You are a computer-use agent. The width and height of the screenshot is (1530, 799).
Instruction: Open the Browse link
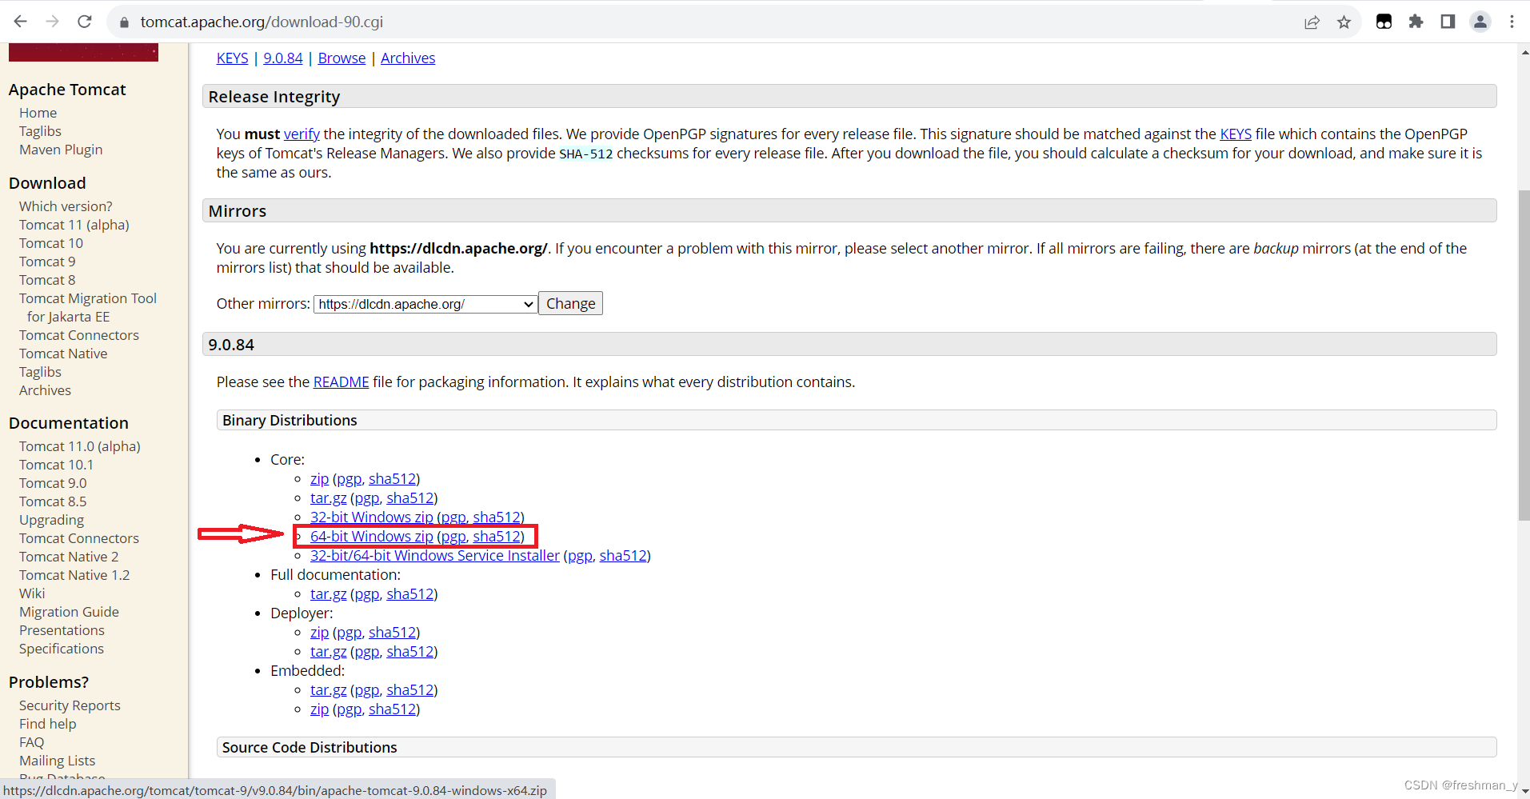point(342,58)
